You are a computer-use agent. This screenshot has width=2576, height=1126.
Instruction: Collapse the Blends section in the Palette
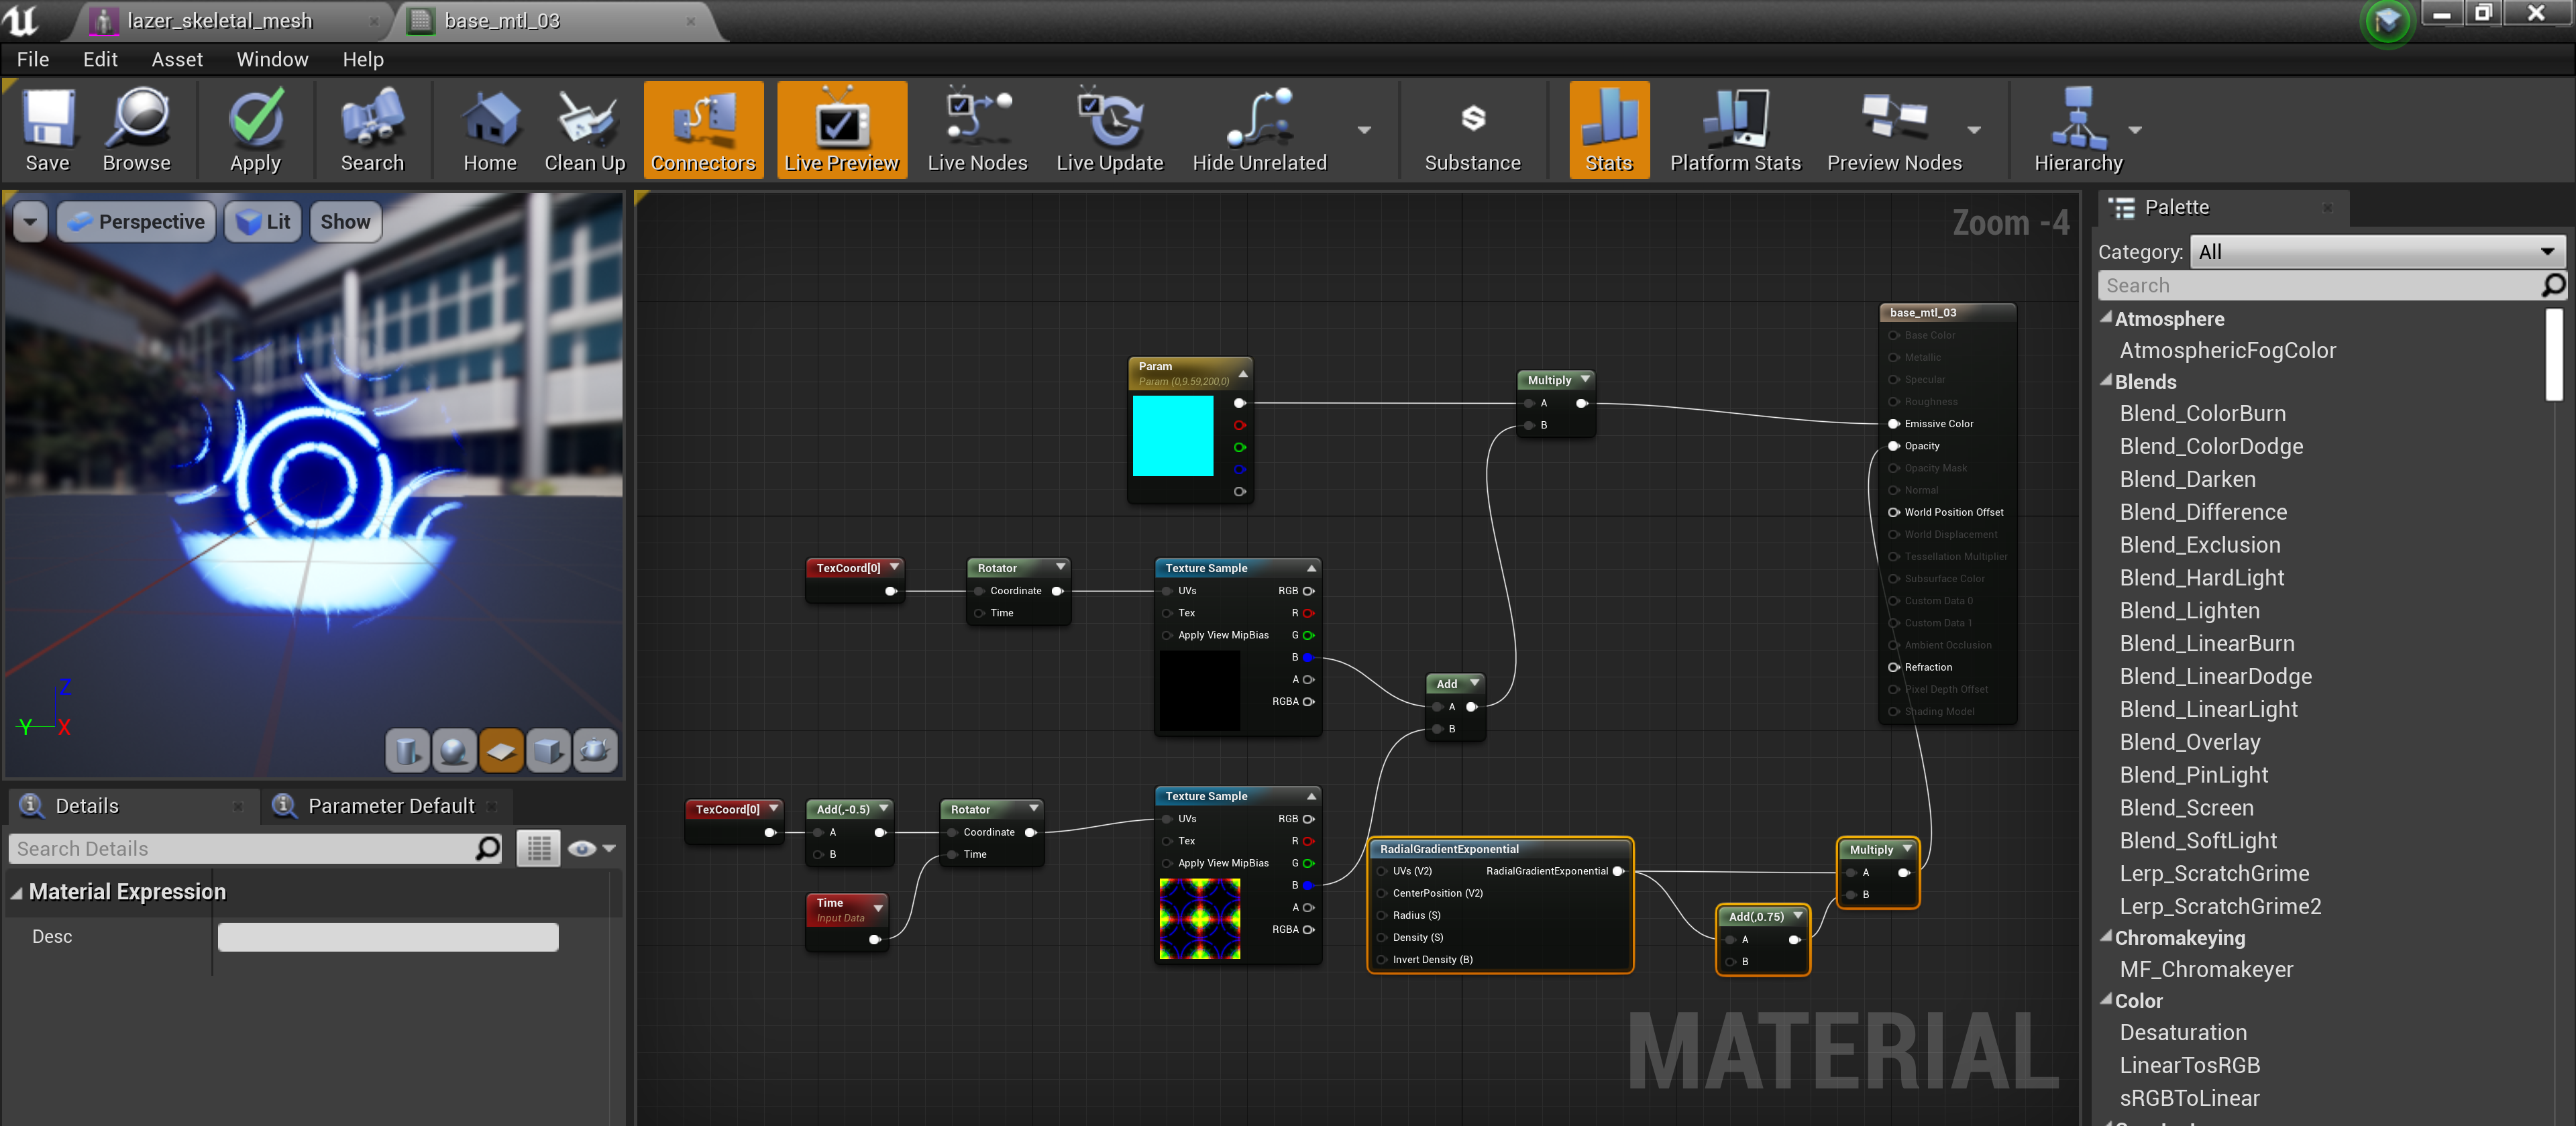tap(2106, 381)
